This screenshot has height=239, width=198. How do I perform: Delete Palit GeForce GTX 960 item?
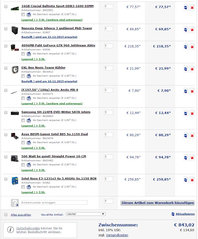192,47
